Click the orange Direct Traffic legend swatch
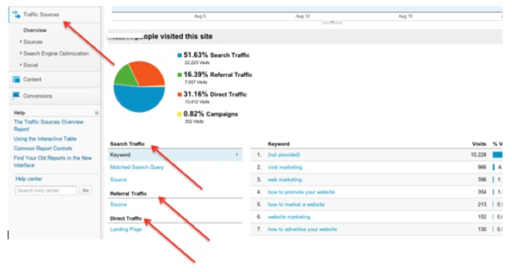 [x=179, y=94]
